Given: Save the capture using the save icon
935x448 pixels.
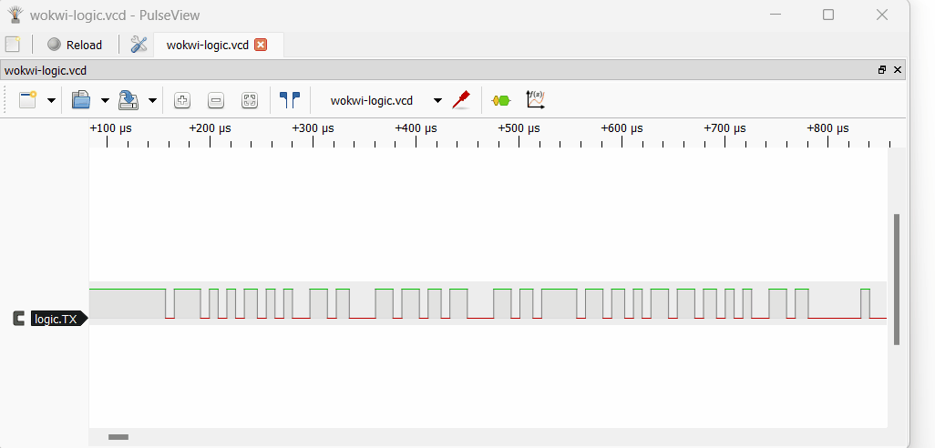Looking at the screenshot, I should point(128,100).
